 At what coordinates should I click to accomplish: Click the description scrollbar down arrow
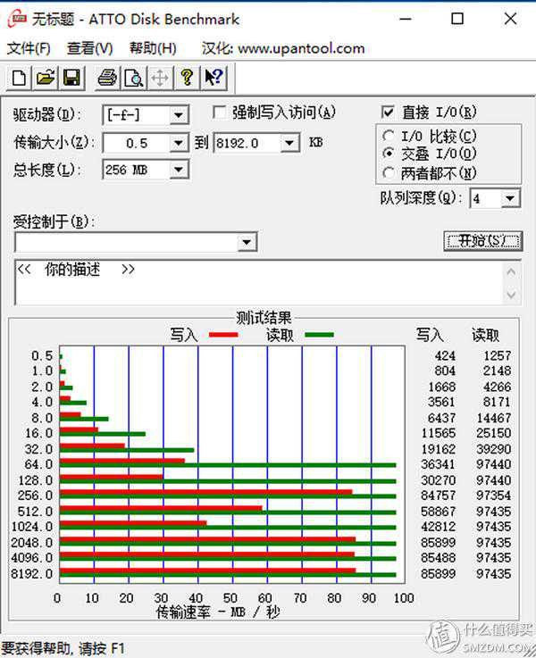512,296
